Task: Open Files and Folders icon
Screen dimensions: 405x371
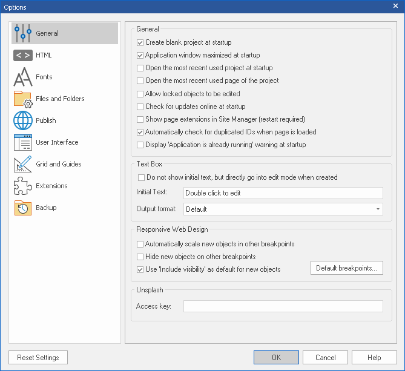Action: click(x=23, y=99)
